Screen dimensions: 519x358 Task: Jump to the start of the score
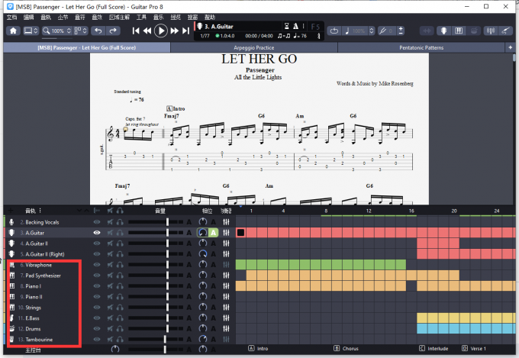tap(136, 31)
